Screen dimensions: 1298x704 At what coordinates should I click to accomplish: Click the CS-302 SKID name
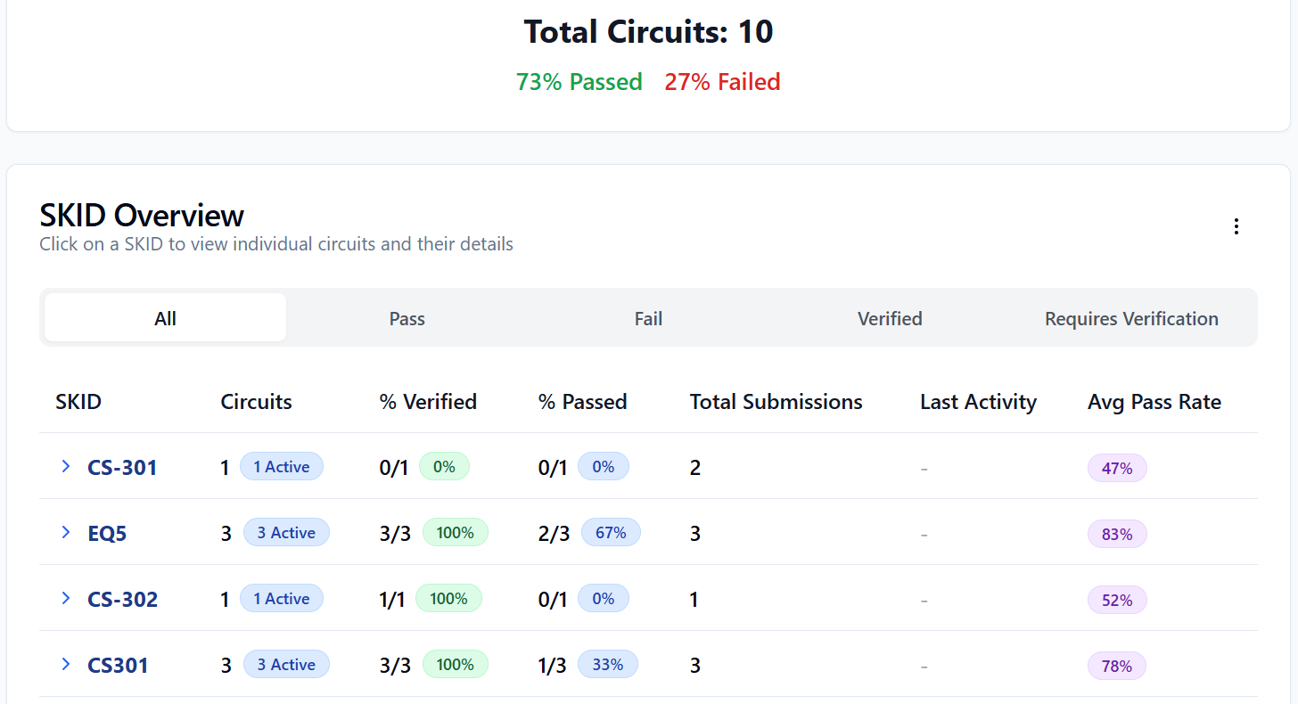click(122, 599)
